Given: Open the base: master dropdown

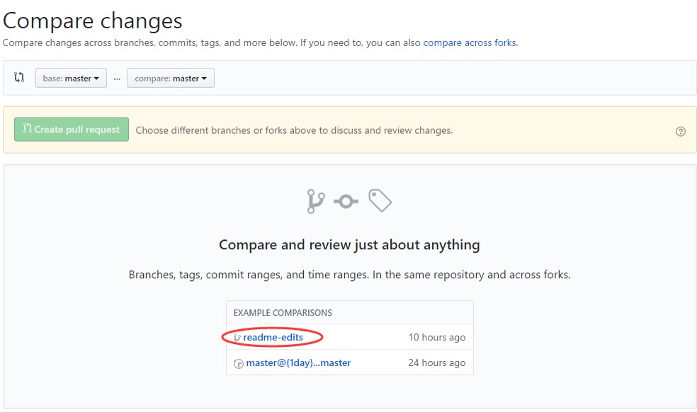Looking at the screenshot, I should click(71, 79).
